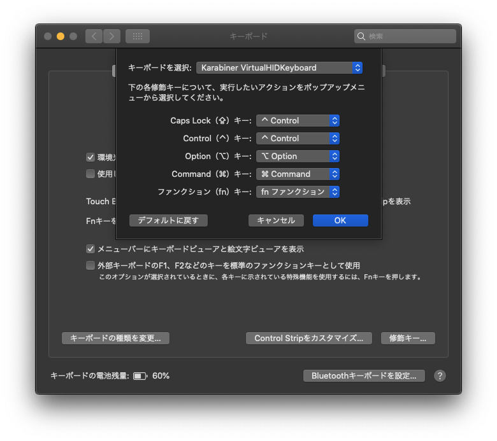Screen dimensions: 497x441
Task: Click the magnifier icon in search field
Action: (x=361, y=36)
